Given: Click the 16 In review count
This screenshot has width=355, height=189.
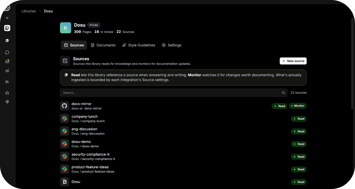Looking at the screenshot, I should pos(104,32).
